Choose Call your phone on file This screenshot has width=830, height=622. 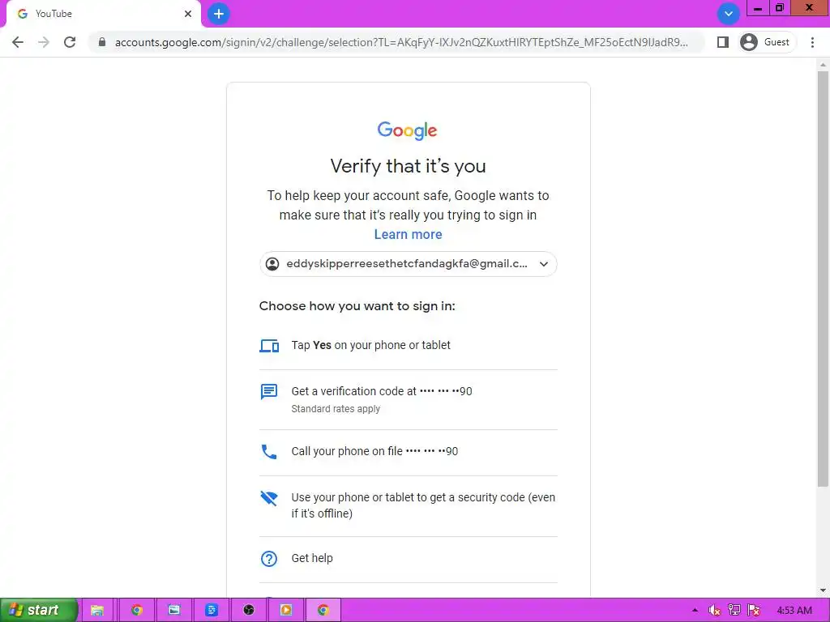click(409, 452)
